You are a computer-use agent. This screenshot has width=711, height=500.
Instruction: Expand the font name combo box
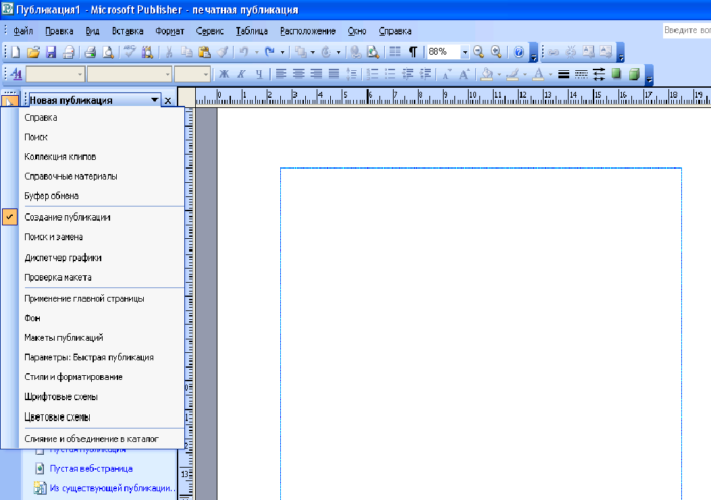coord(129,74)
